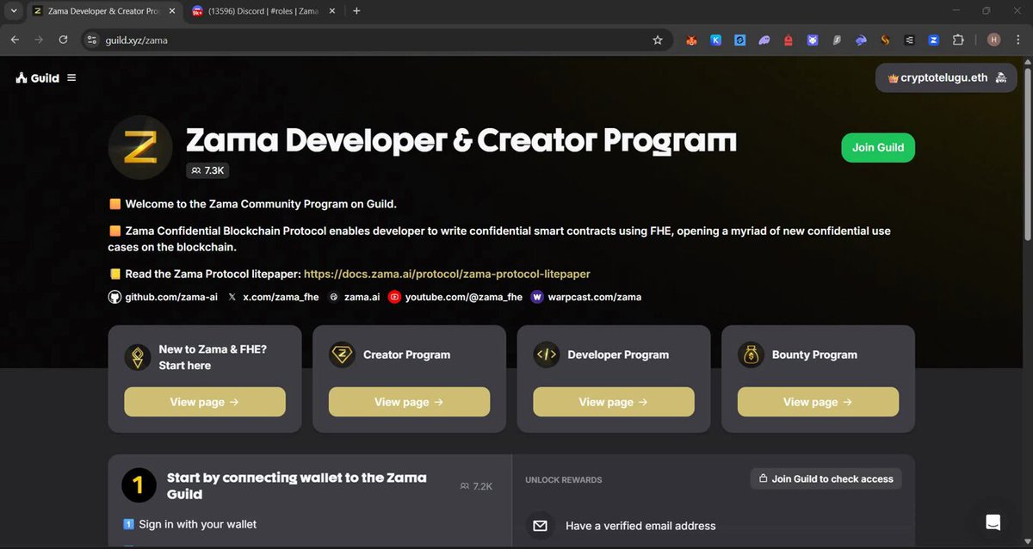
Task: Click the Warpcast W icon
Action: (x=537, y=297)
